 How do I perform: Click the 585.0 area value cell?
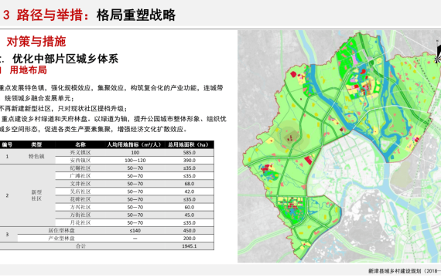pyautogui.click(x=190, y=152)
